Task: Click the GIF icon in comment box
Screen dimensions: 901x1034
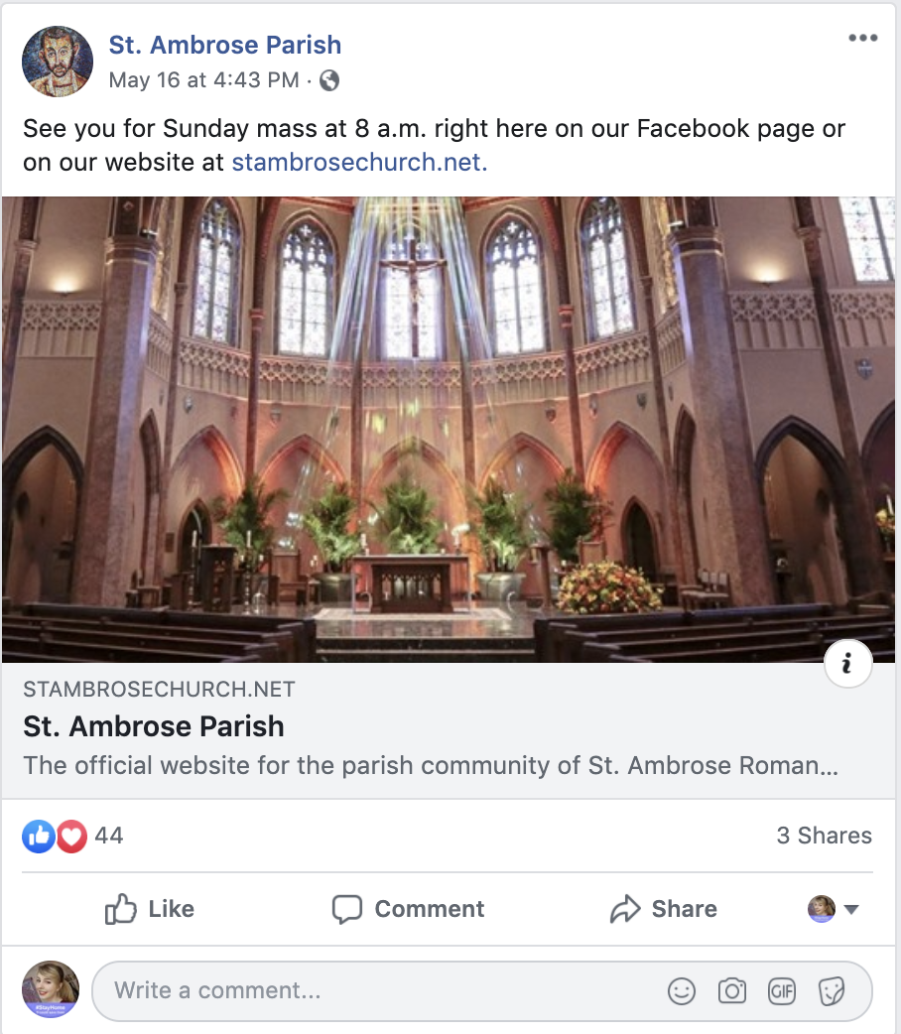Action: [x=782, y=990]
